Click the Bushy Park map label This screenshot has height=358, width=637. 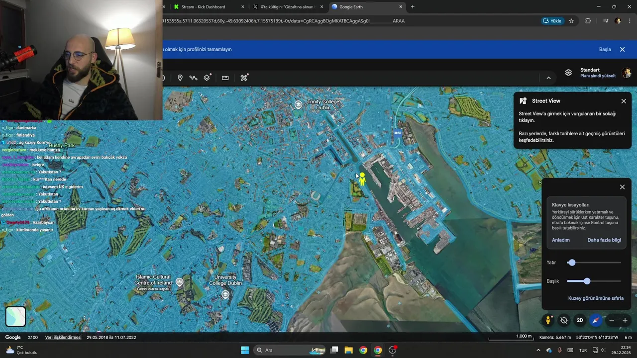[x=62, y=146]
